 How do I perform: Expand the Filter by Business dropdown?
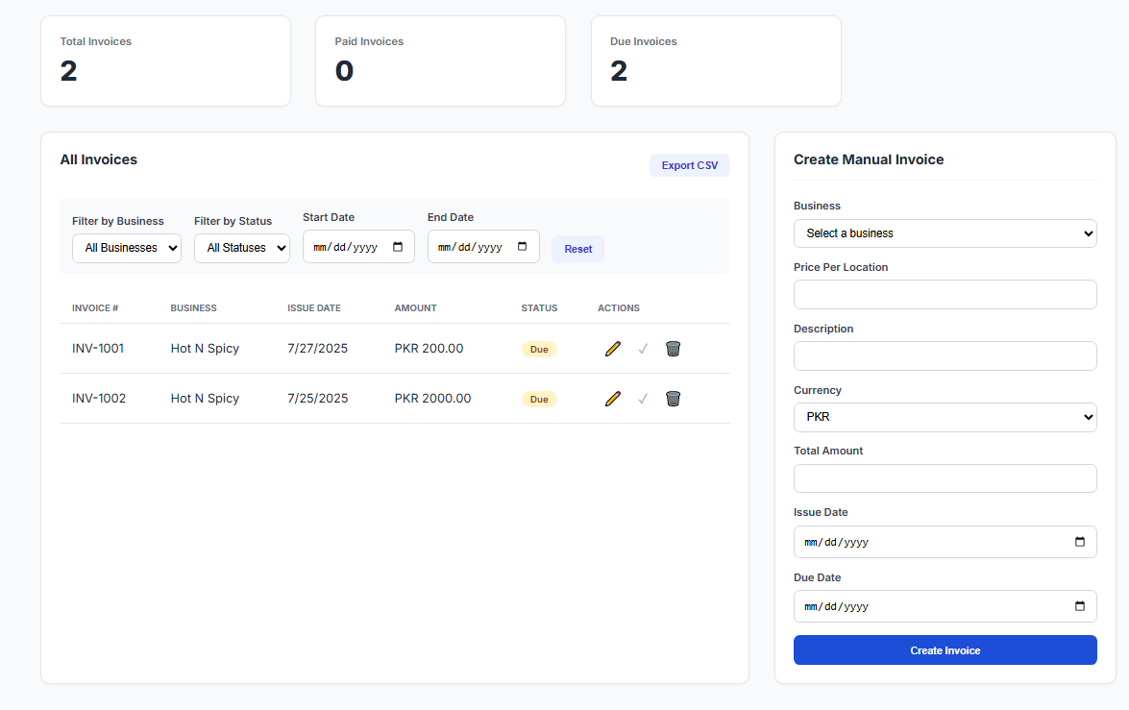pyautogui.click(x=127, y=248)
